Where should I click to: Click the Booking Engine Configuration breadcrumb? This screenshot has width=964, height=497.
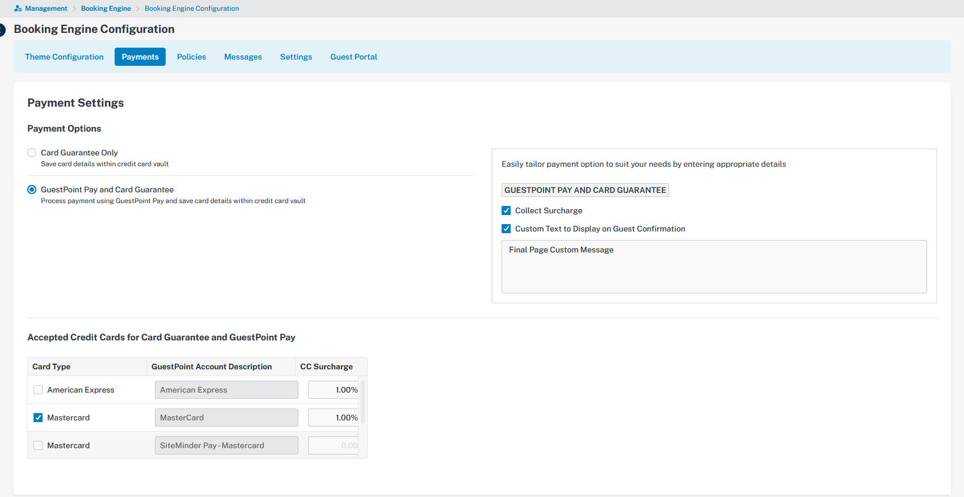point(192,9)
